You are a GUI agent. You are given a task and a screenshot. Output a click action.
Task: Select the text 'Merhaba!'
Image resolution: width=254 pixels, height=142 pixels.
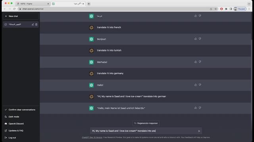pyautogui.click(x=102, y=62)
